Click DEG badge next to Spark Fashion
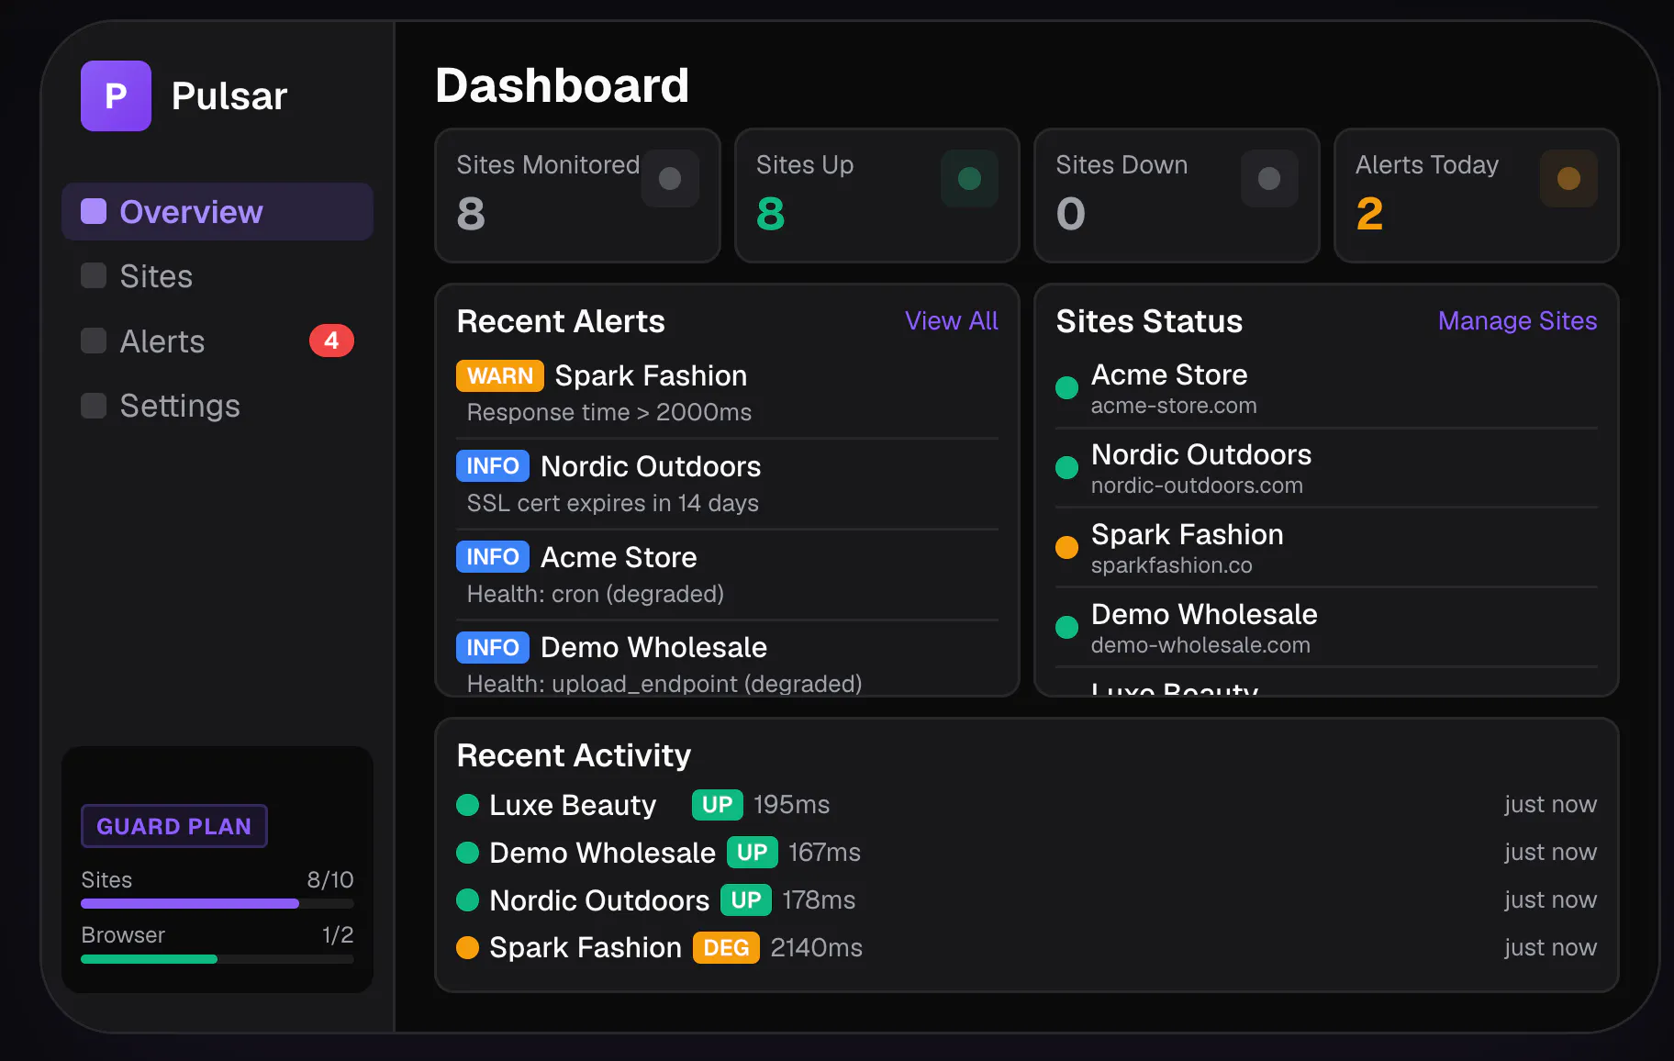 [x=726, y=947]
